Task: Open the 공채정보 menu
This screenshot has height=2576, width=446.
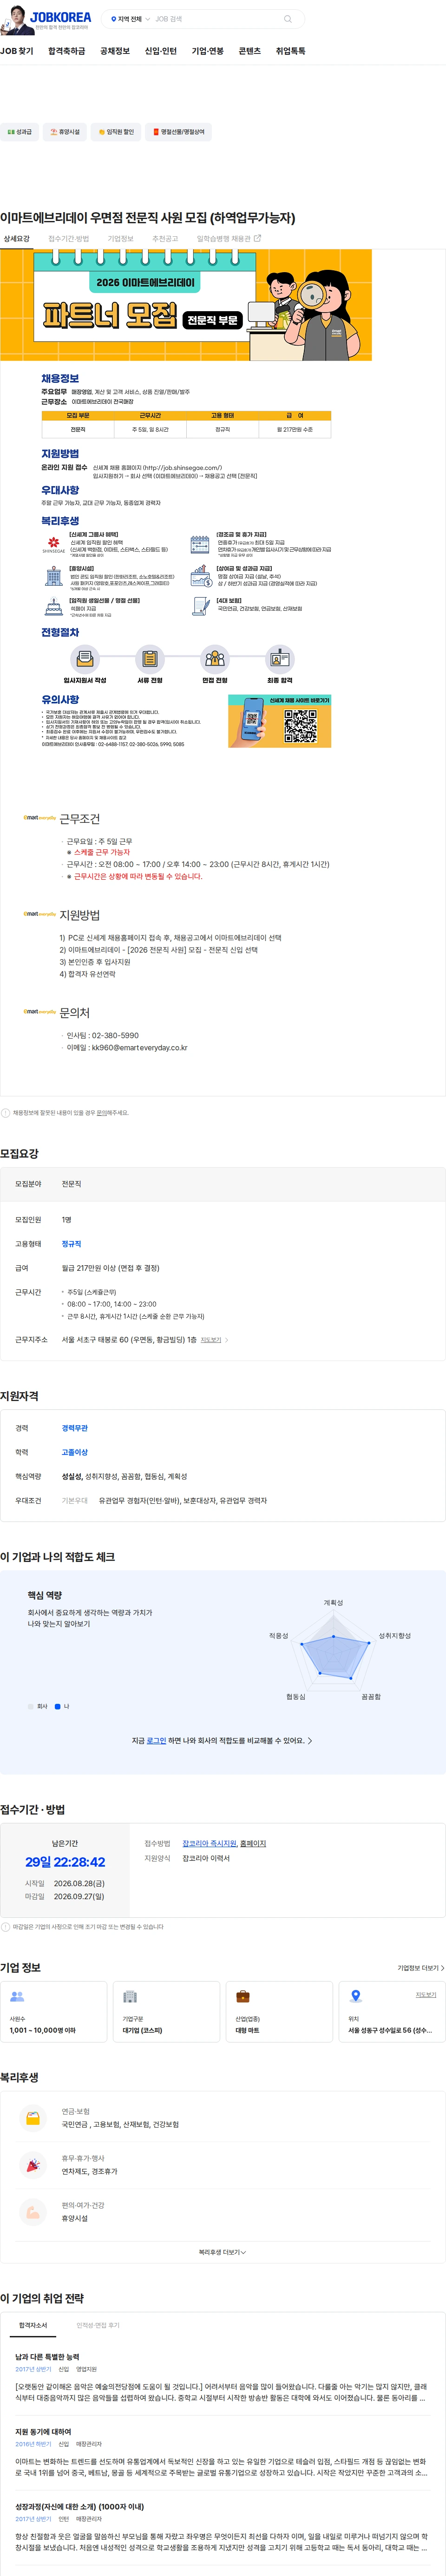Action: (115, 51)
